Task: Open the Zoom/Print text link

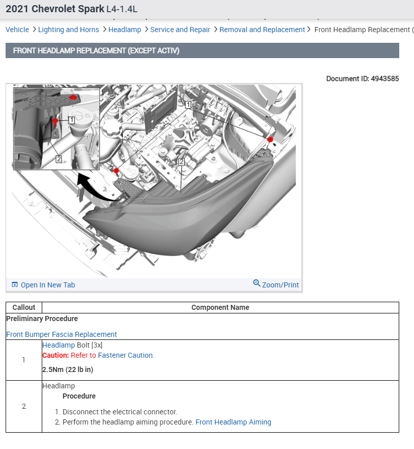Action: (281, 285)
